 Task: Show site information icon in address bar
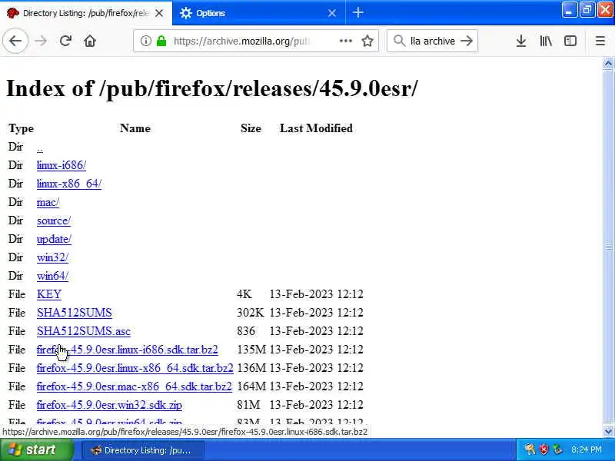(x=145, y=41)
